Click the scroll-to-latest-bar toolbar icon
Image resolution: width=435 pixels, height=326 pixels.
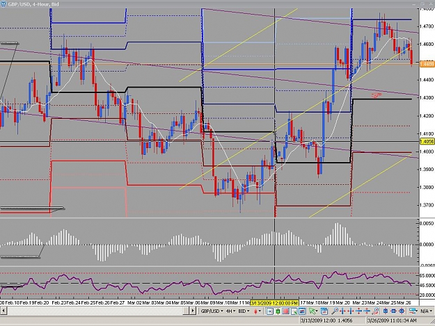tap(270, 311)
